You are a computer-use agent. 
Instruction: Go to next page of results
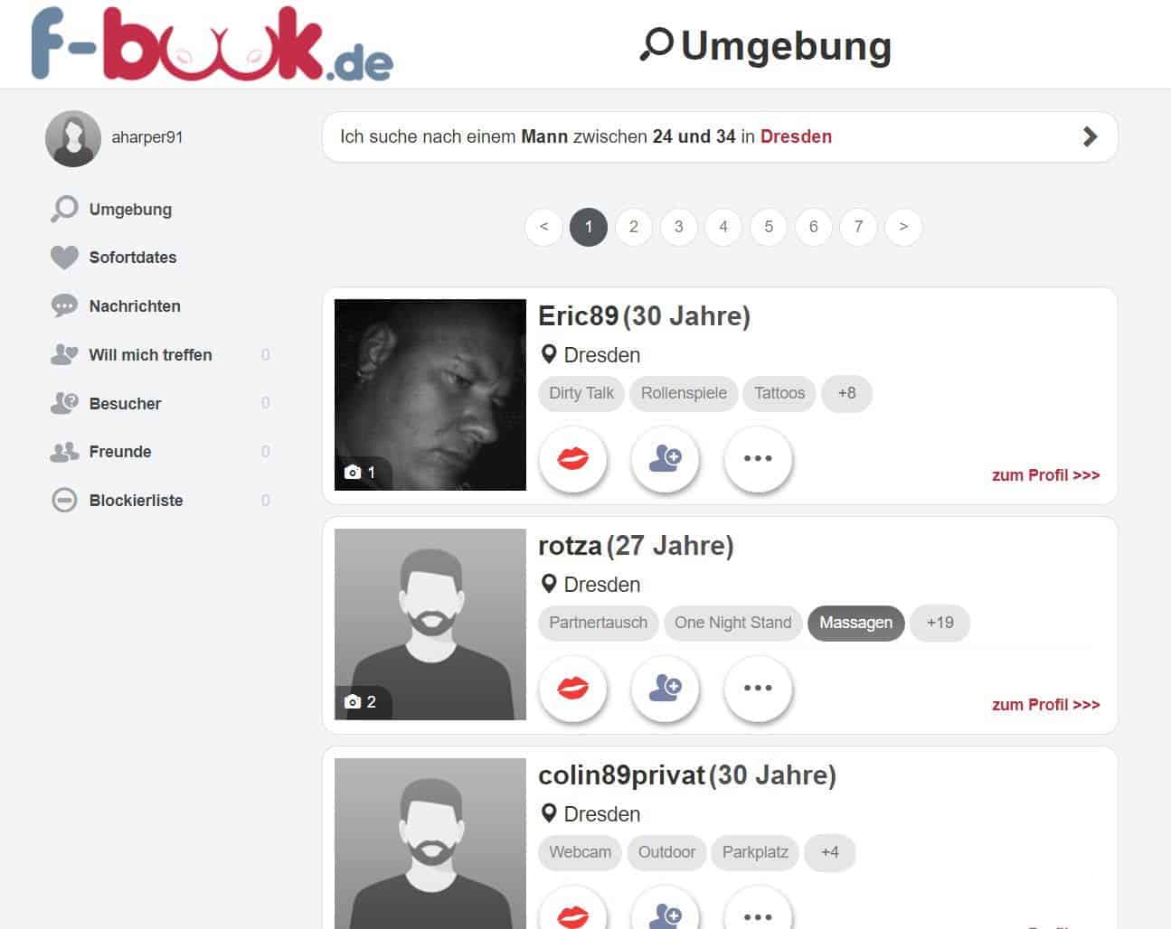click(x=903, y=227)
